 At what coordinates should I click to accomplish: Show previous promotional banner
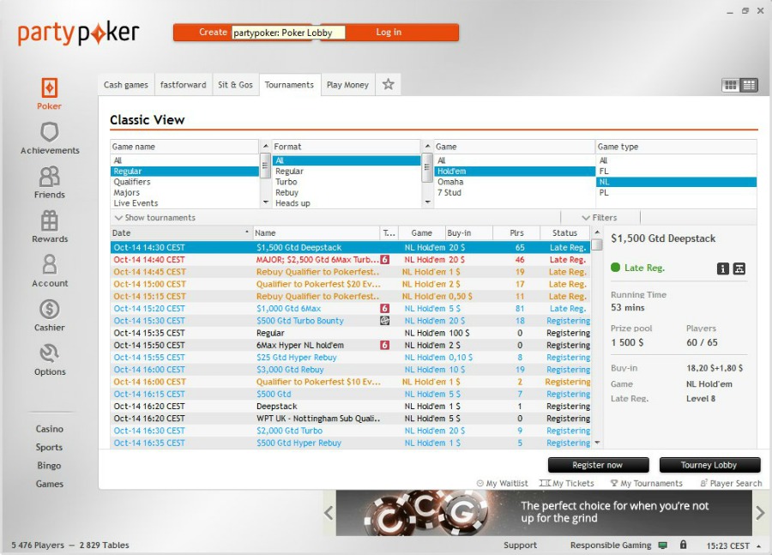(x=329, y=513)
